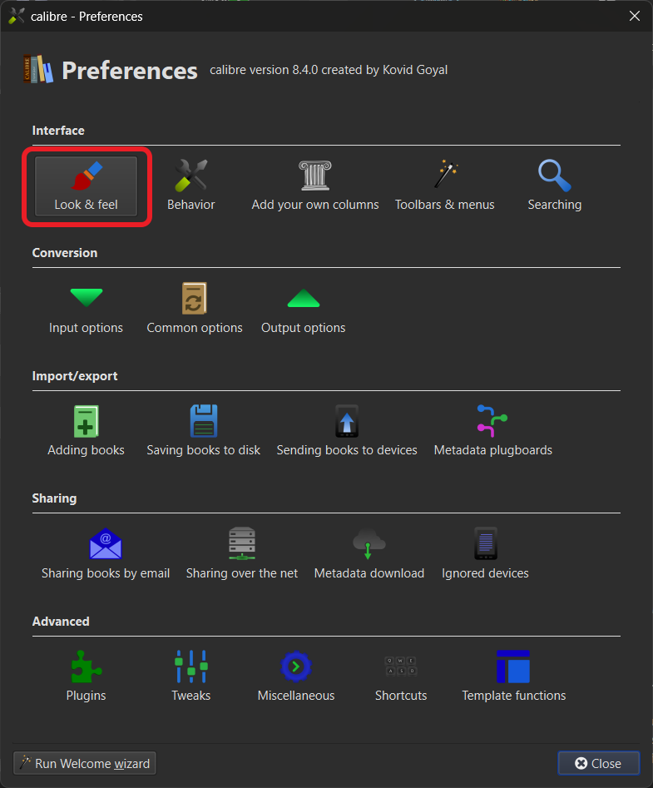
Task: Open Ignored devices settings
Action: tap(485, 554)
